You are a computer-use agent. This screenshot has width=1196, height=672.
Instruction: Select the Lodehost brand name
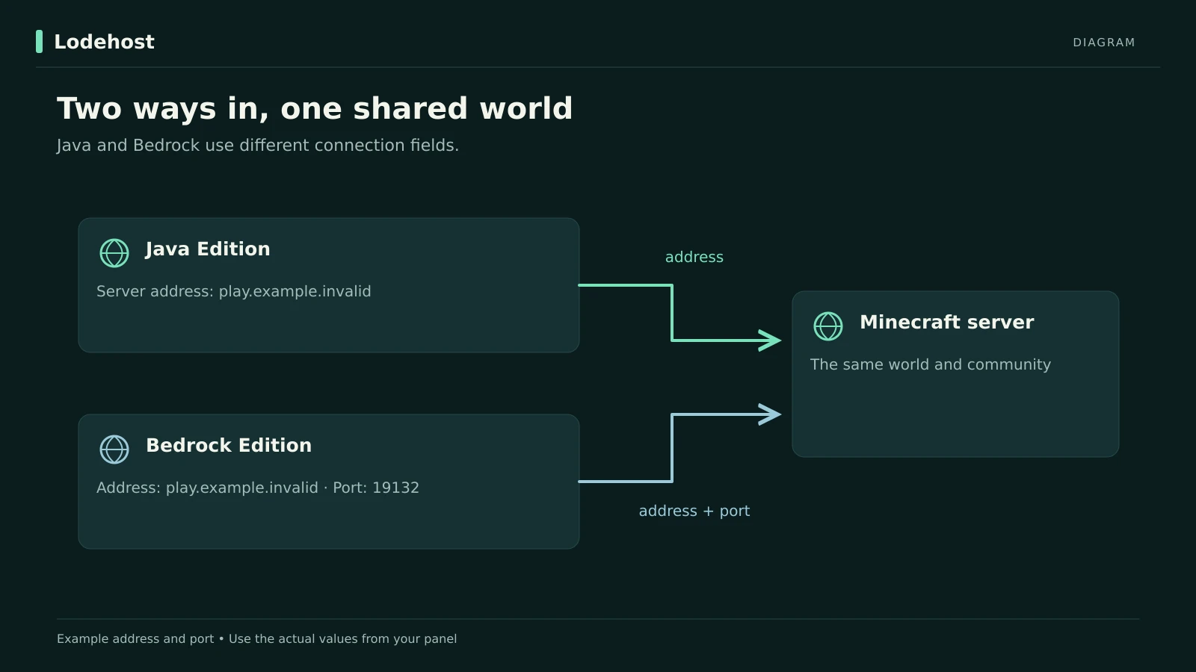104,42
